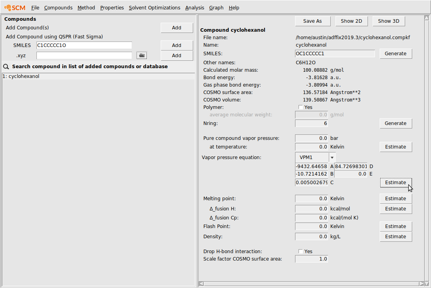Click the calculated molar mass value 100.08882

(315, 70)
